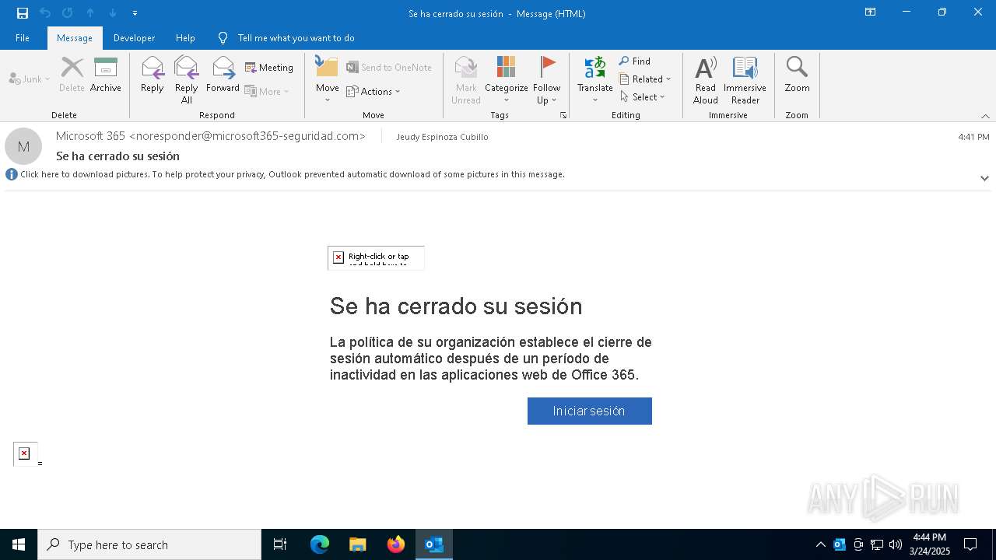Open the Junk dropdown
The image size is (996, 560).
(30, 79)
